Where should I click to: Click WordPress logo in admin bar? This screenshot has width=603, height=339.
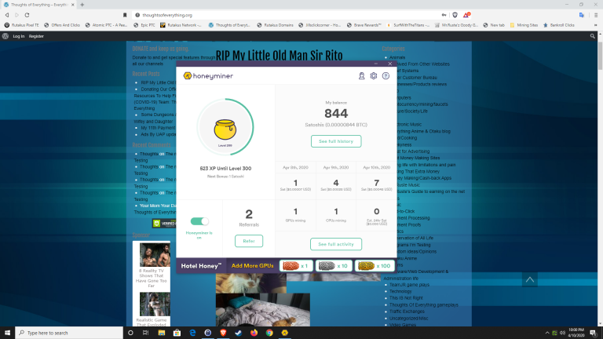click(5, 36)
